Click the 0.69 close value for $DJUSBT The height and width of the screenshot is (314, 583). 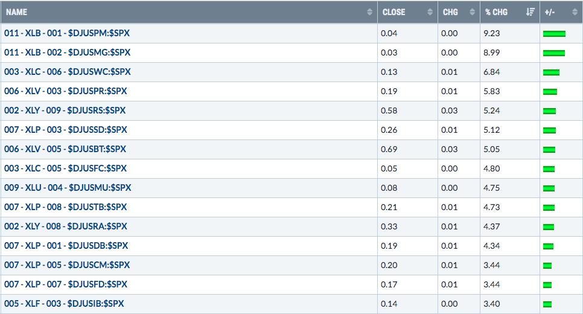(x=389, y=149)
